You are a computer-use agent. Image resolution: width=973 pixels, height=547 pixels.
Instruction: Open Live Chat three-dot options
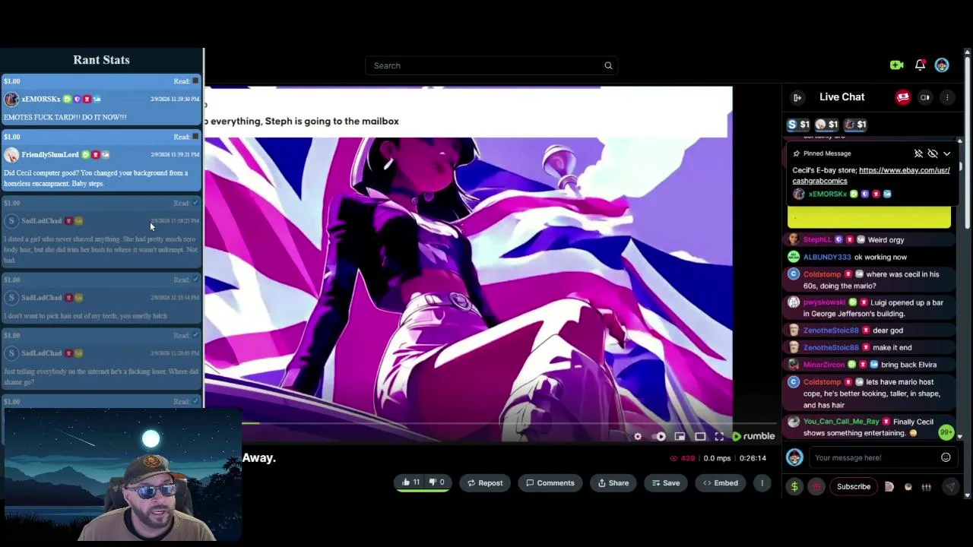pyautogui.click(x=947, y=97)
